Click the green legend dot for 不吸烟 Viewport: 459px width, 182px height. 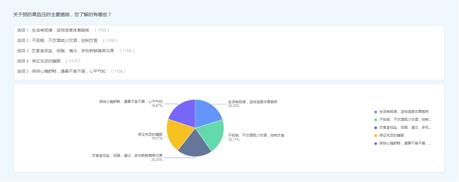[x=376, y=120]
